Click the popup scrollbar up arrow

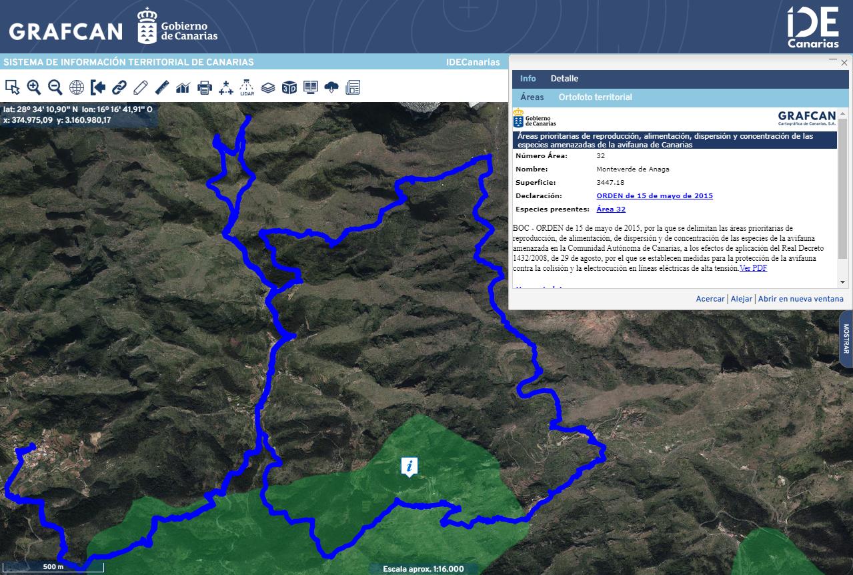click(x=843, y=113)
